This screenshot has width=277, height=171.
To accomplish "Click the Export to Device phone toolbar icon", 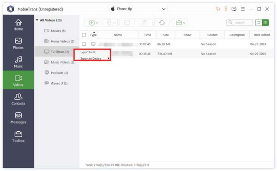I will click(x=109, y=23).
